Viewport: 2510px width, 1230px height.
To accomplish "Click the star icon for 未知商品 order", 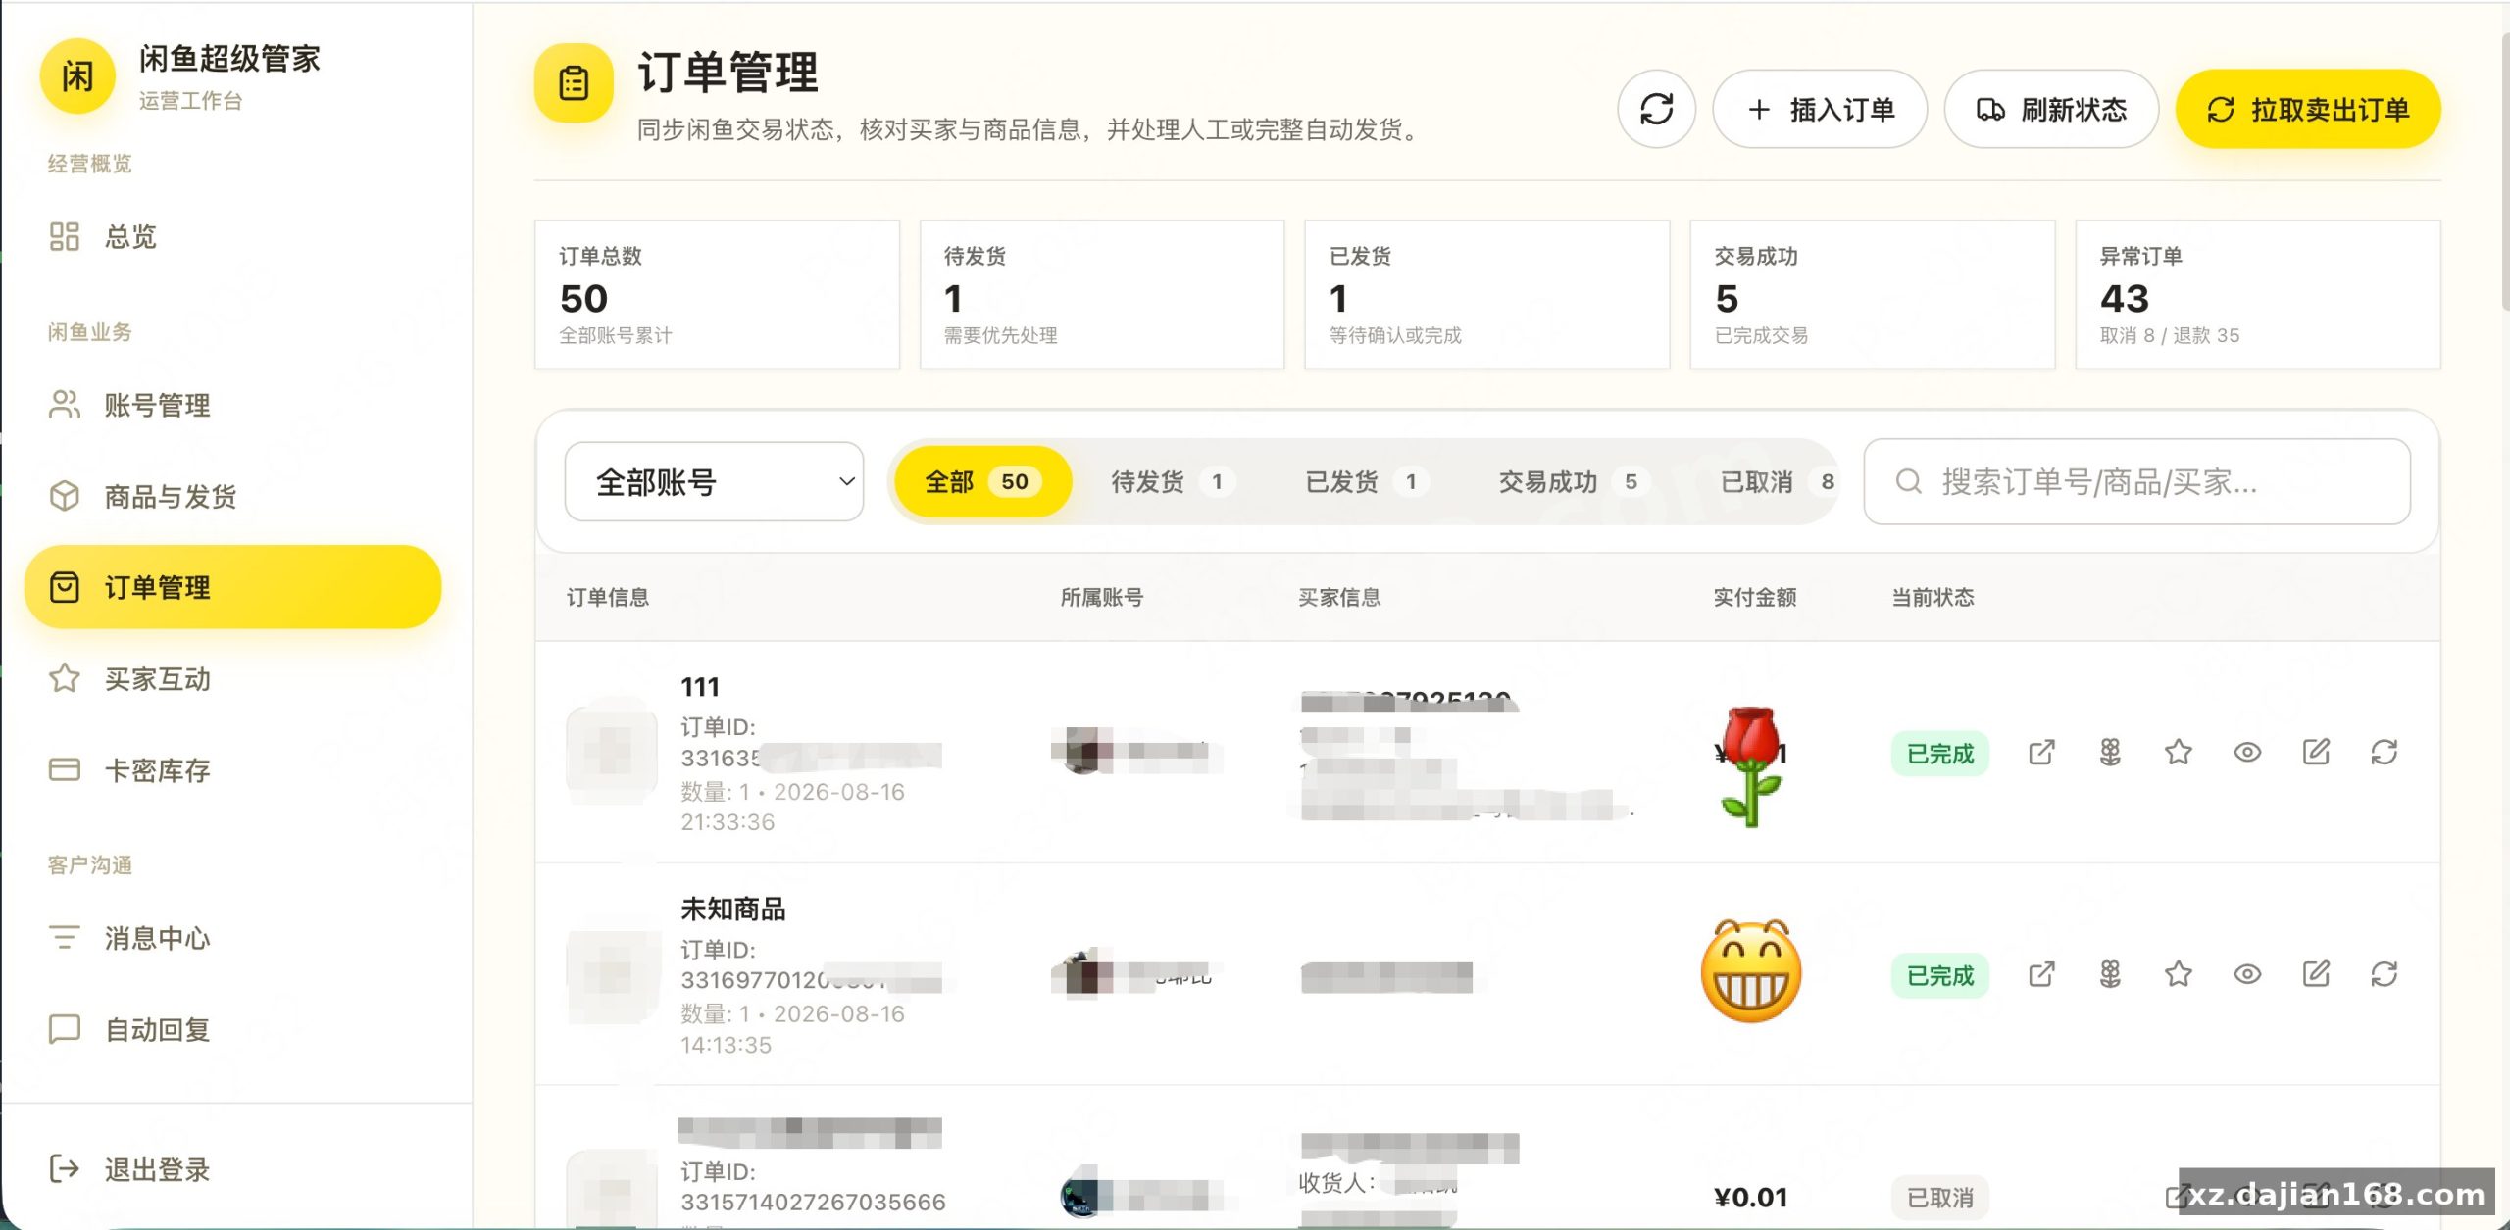I will click(2179, 974).
